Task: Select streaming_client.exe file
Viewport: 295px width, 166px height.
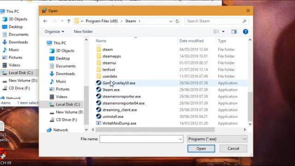Action: 119,110
